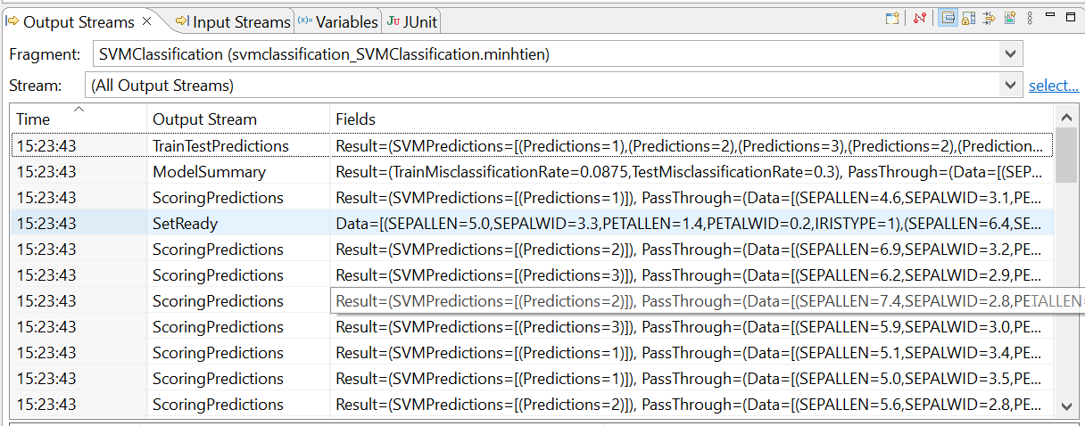Switch to the Input Streams tab

click(x=233, y=21)
